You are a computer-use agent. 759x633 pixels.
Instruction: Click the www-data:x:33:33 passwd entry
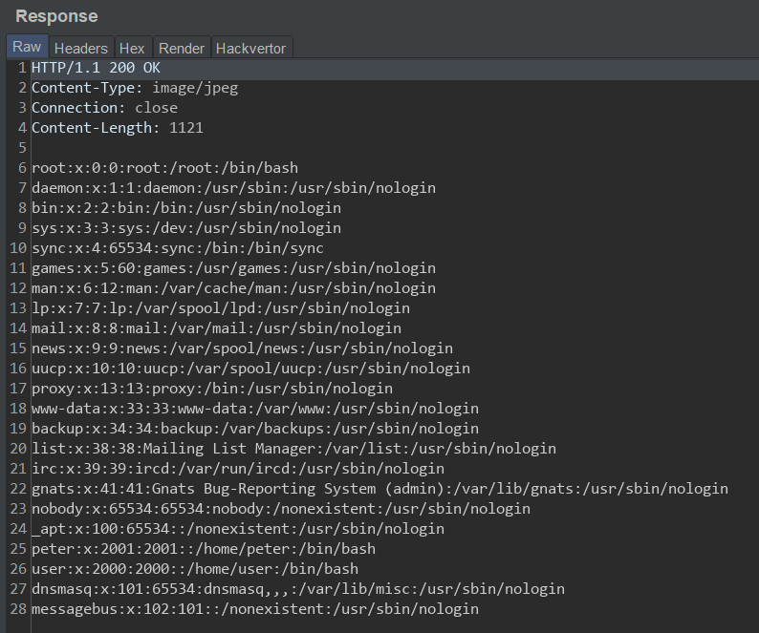coord(255,409)
